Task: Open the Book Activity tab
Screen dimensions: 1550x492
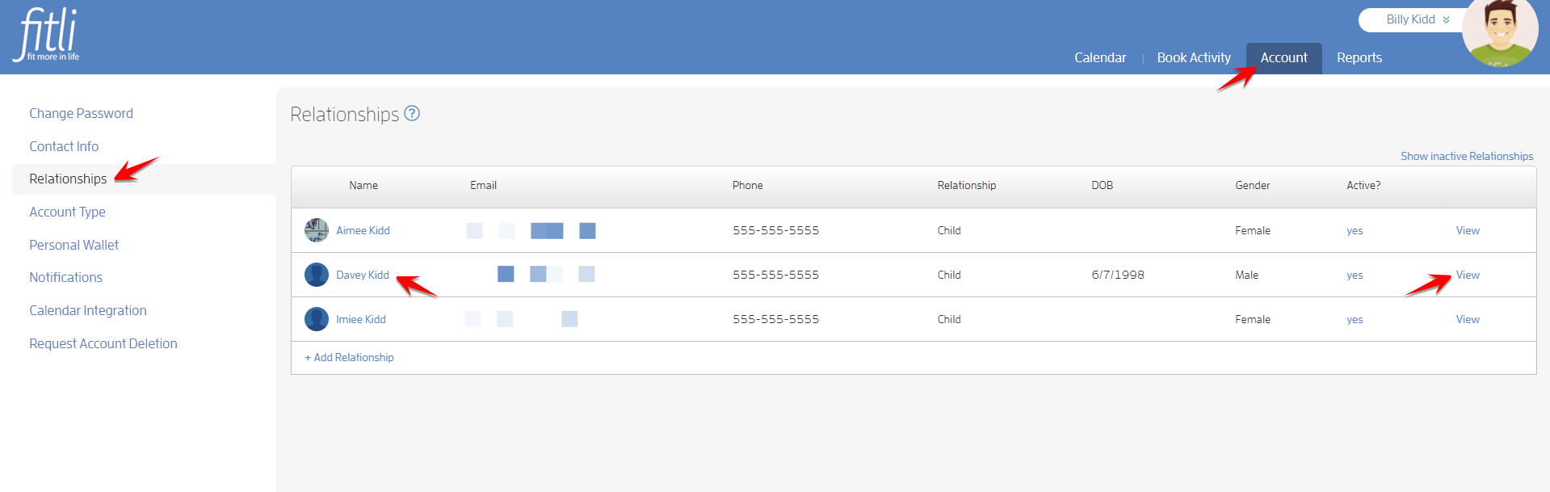Action: pyautogui.click(x=1194, y=57)
